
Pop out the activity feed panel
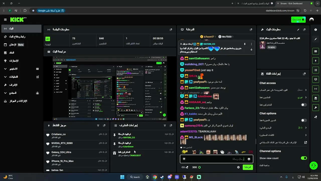(x=104, y=125)
